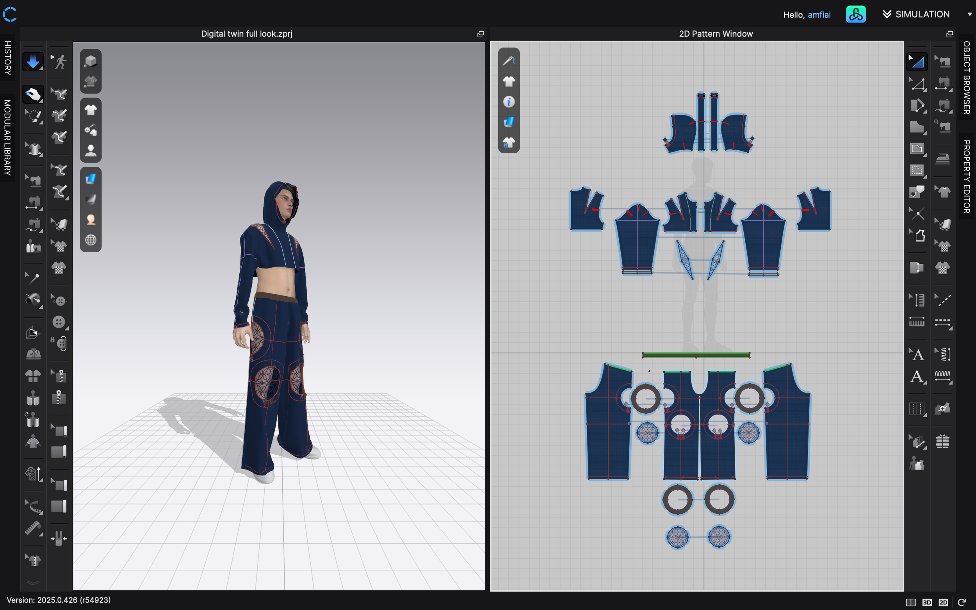This screenshot has height=610, width=976.
Task: Toggle Show Garment in 3D window
Action: pyautogui.click(x=91, y=109)
